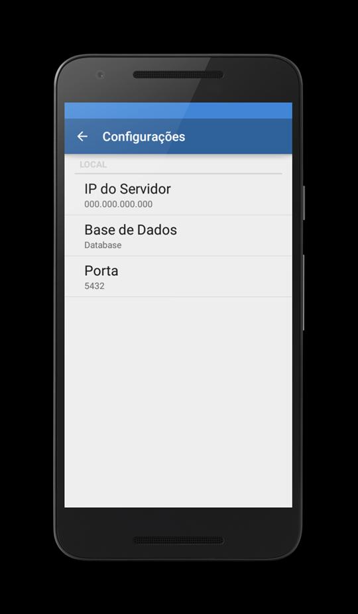Click the Configurações title text
The height and width of the screenshot is (614, 358).
(x=144, y=137)
